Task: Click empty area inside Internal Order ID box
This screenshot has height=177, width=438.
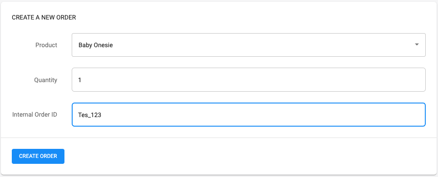Action: (x=263, y=114)
